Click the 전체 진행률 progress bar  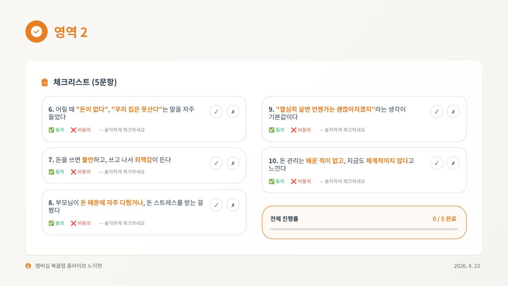364,229
